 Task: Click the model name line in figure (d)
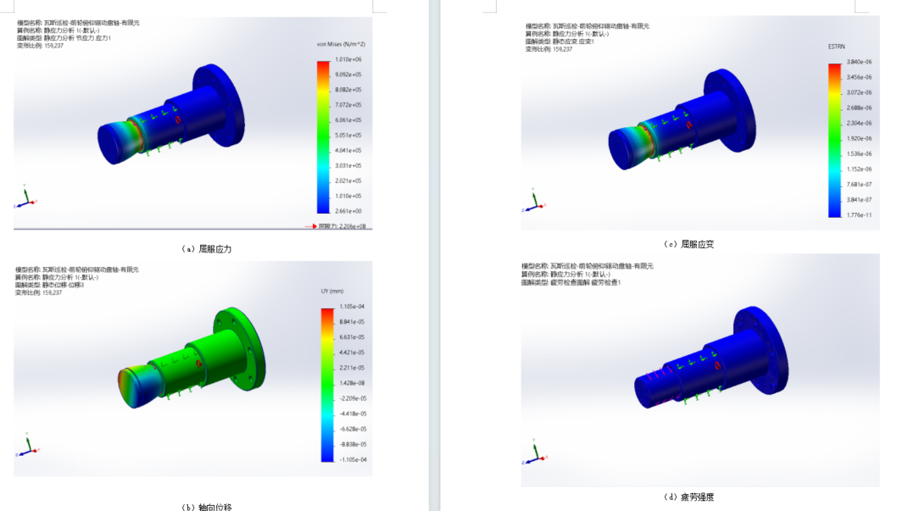pyautogui.click(x=587, y=266)
